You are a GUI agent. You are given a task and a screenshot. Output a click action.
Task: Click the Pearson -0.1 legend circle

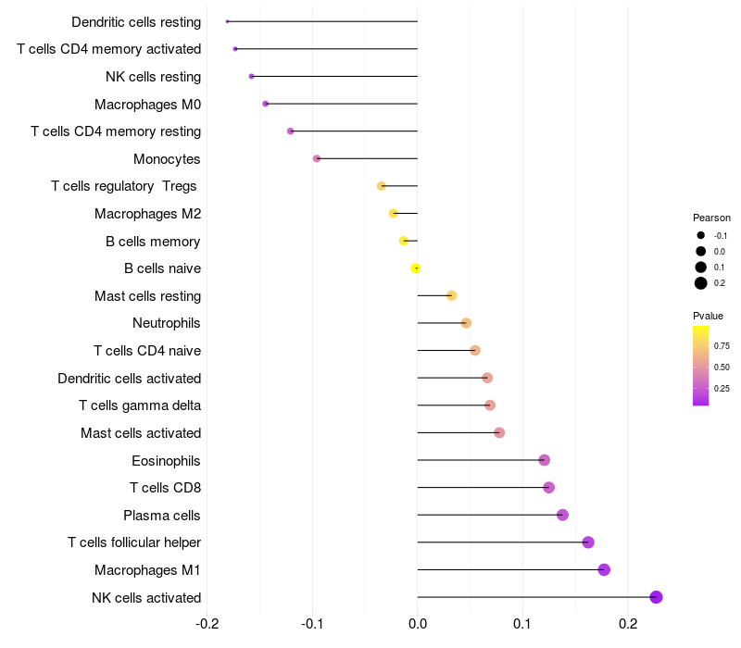tap(701, 236)
